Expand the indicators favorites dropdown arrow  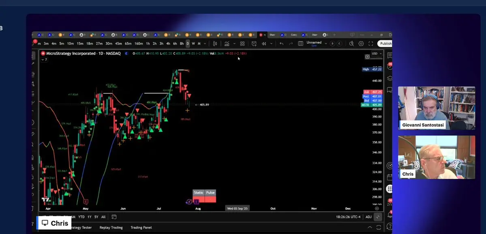tap(234, 44)
